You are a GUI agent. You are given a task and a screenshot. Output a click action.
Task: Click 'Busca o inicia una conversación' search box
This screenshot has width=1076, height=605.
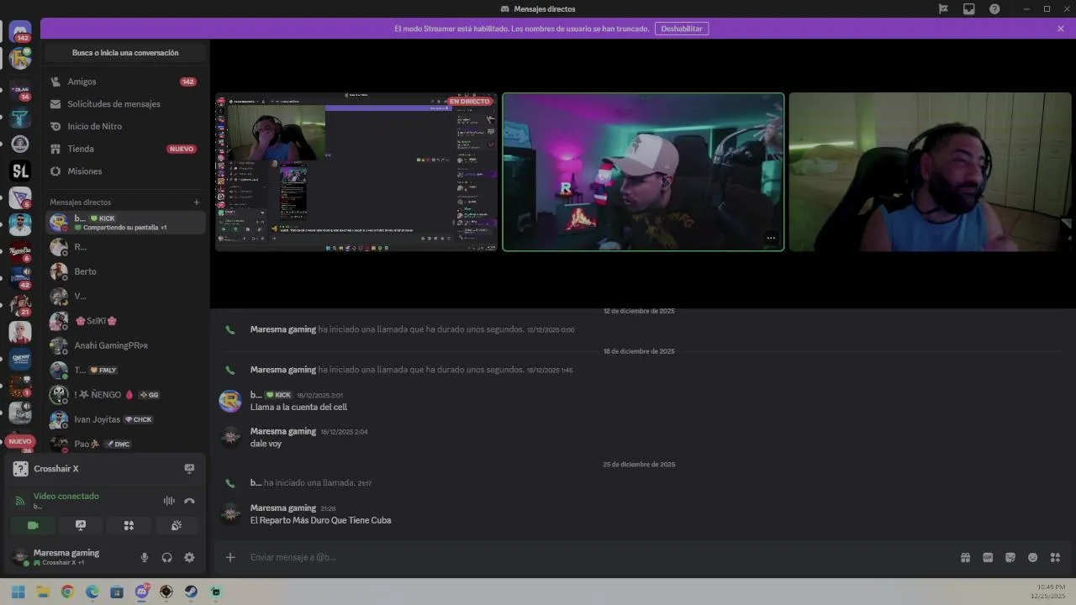pyautogui.click(x=125, y=53)
